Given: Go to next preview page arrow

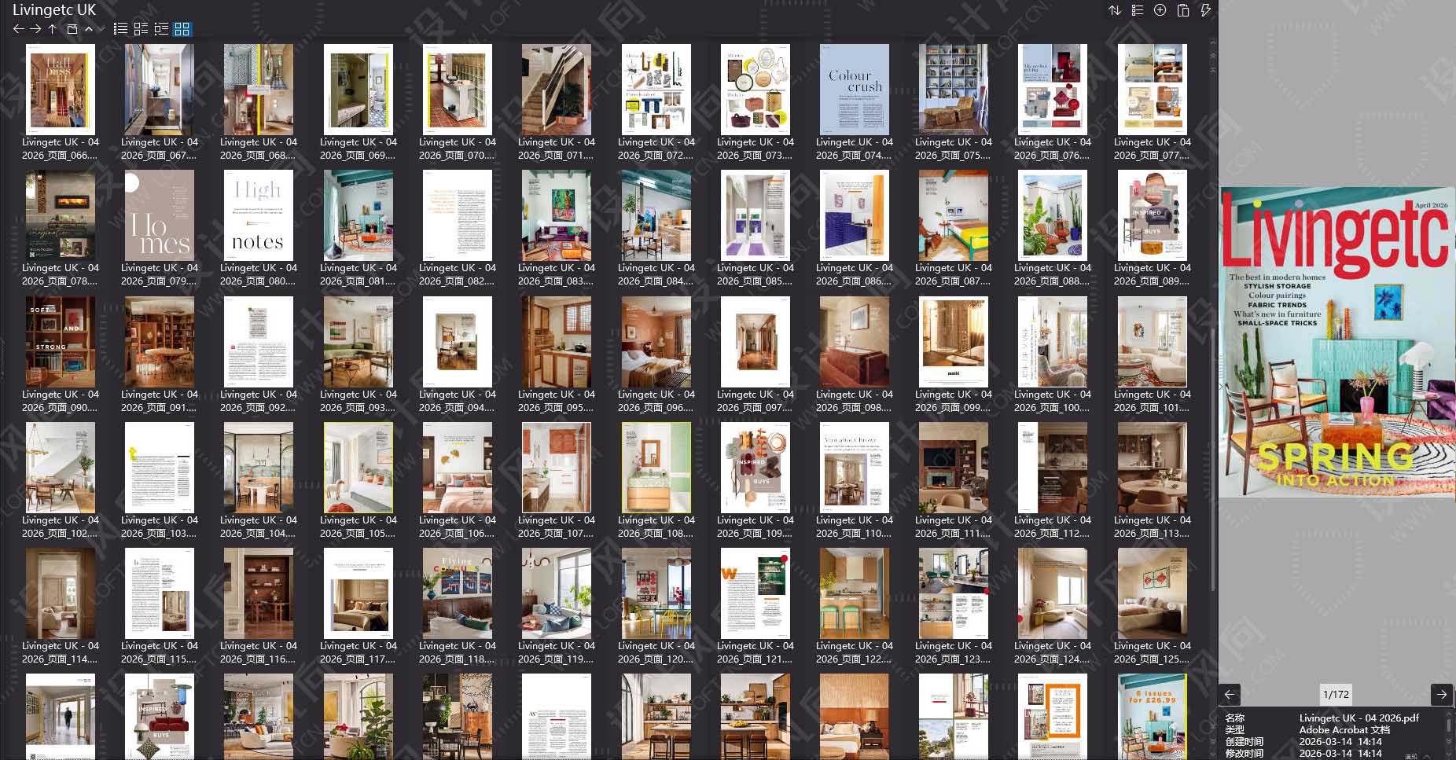Looking at the screenshot, I should [x=1441, y=694].
